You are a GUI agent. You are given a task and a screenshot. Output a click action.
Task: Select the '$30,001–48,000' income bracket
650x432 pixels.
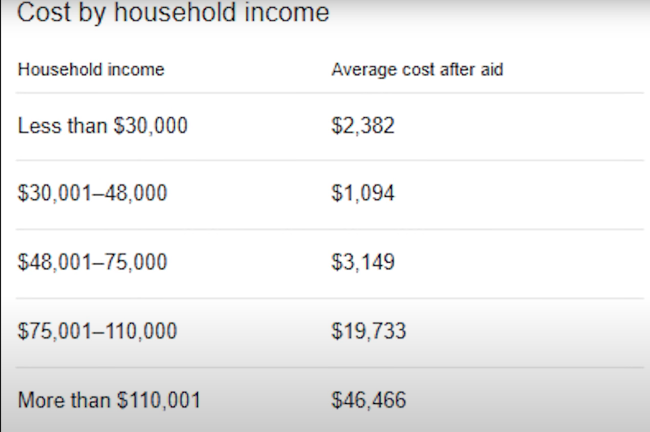[92, 193]
